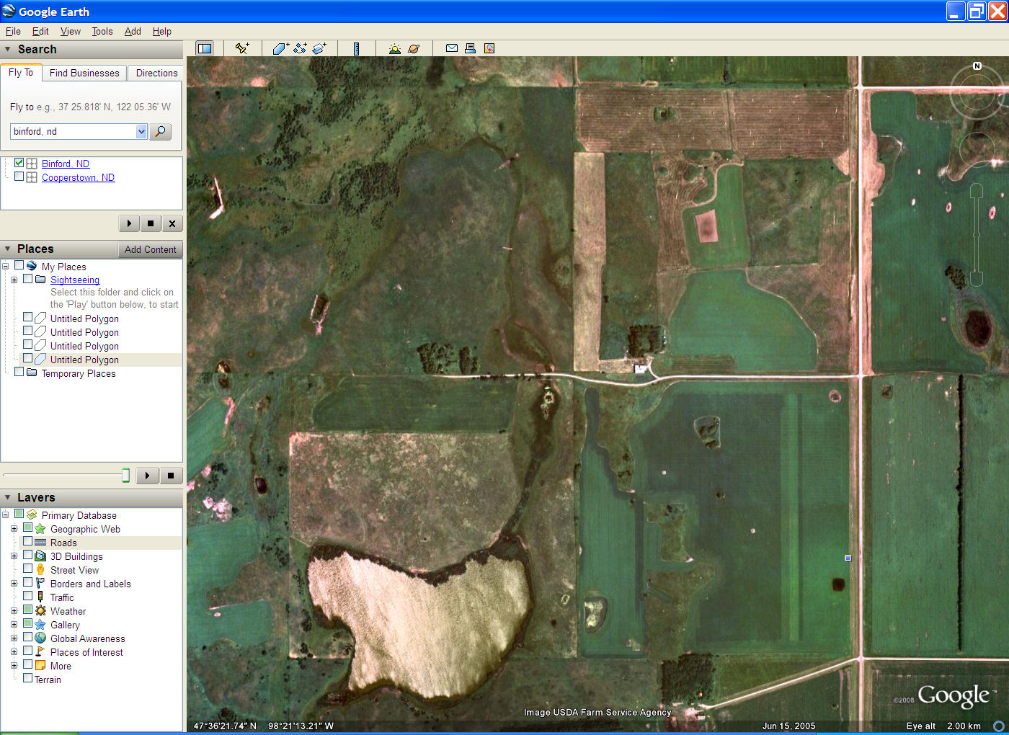This screenshot has height=735, width=1009.
Task: Check the My Places checkbox
Action: [x=19, y=265]
